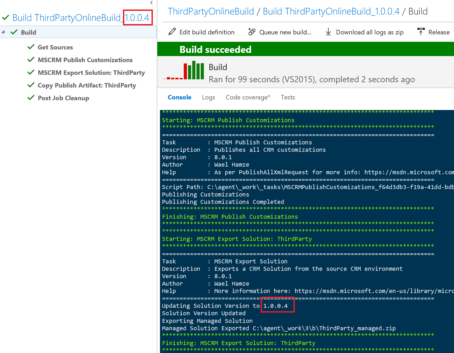
Task: Select the Queue new build icon
Action: 252,32
